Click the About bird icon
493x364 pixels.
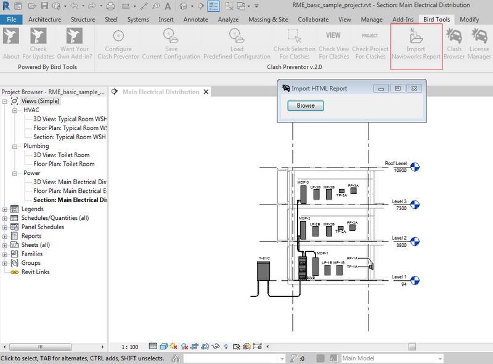(x=11, y=36)
